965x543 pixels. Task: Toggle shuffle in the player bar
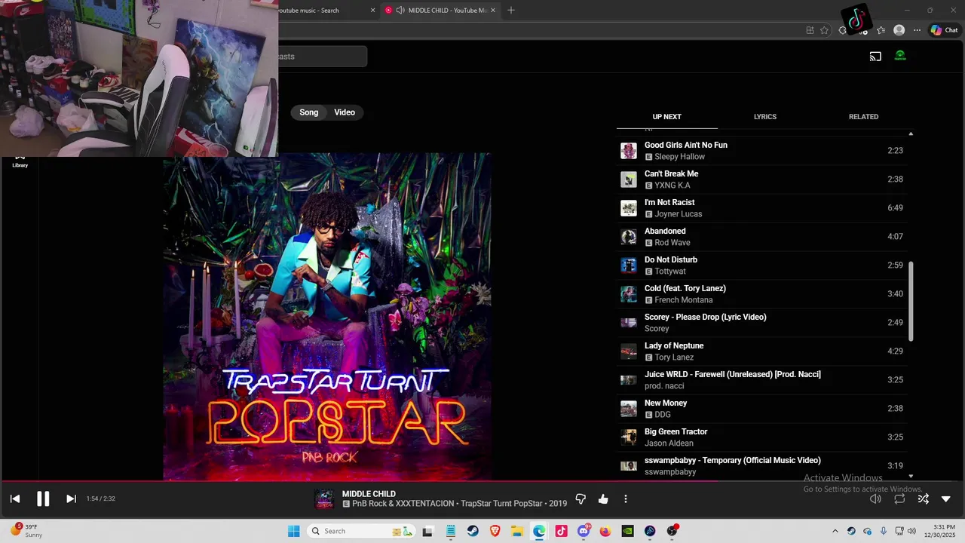coord(923,499)
